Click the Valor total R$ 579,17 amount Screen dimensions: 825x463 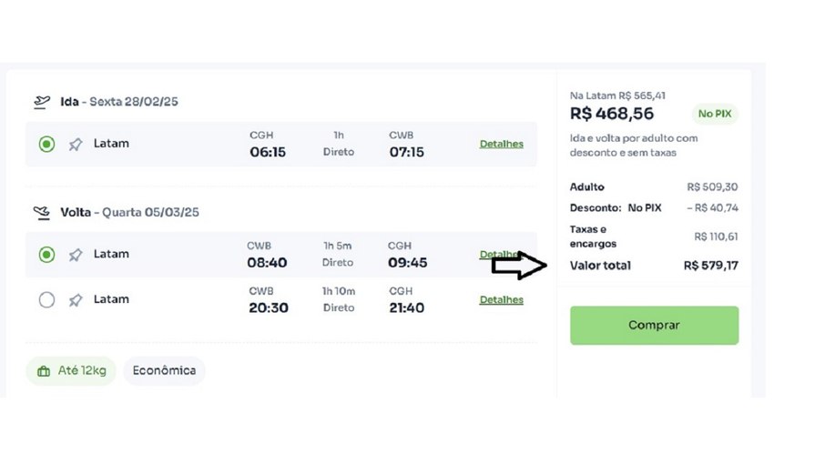point(710,266)
